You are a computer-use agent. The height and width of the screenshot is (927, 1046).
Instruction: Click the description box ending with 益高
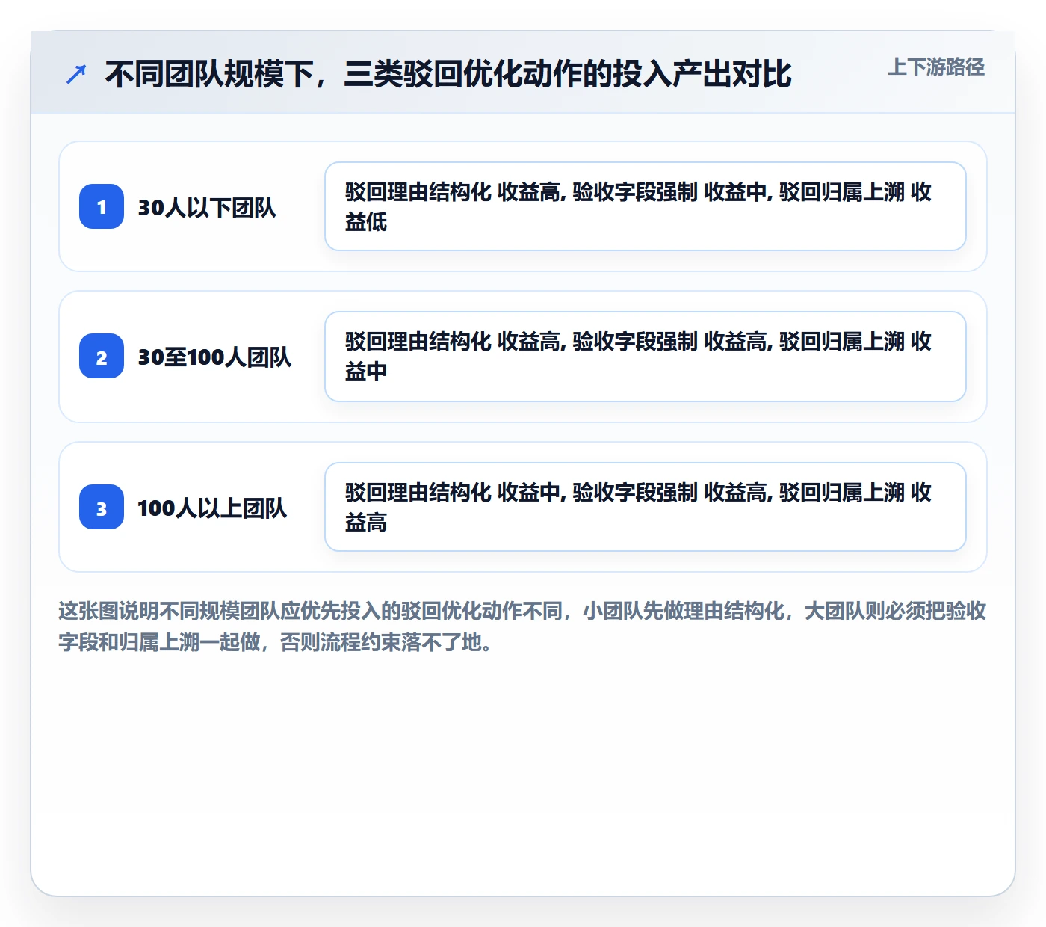646,507
